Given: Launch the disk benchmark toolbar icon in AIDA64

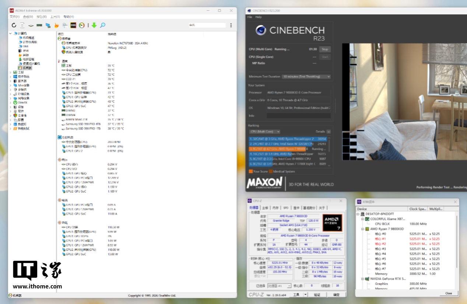Looking at the screenshot, I should click(x=31, y=25).
